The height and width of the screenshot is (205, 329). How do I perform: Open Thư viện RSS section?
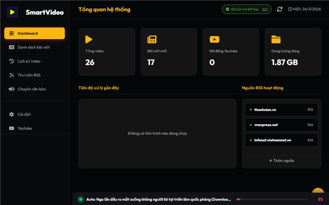pos(29,75)
